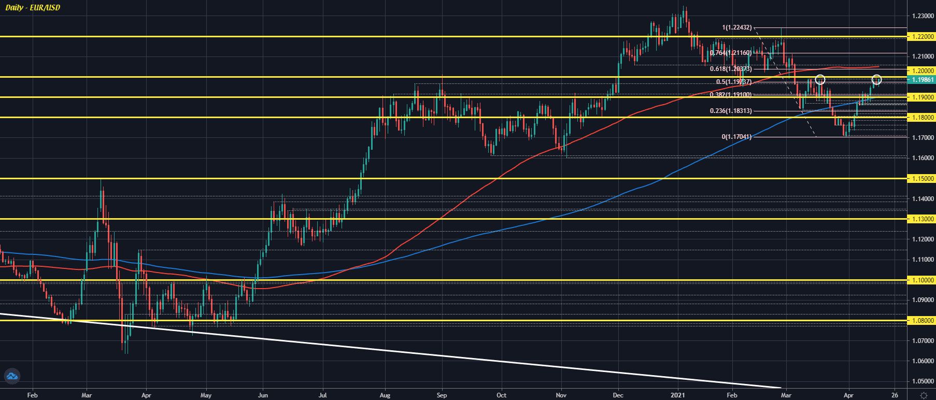Viewport: 936px width, 400px height.
Task: Open chart settings gear icon
Action: coord(923,395)
